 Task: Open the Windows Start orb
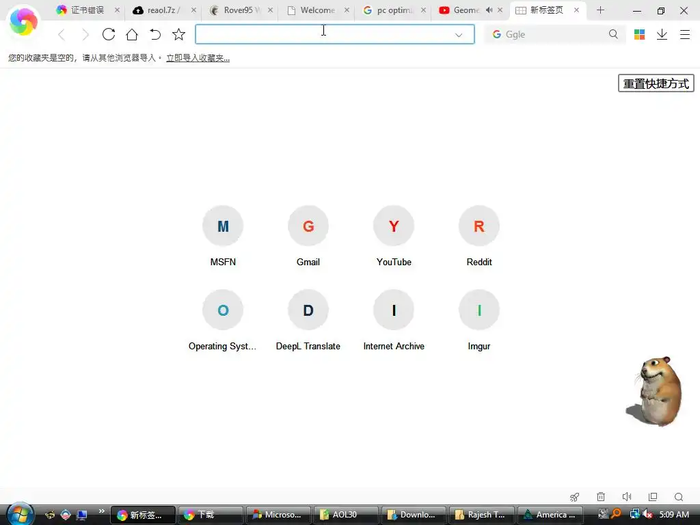point(20,514)
